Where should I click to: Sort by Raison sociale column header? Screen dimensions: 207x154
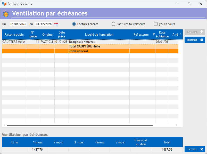14,35
